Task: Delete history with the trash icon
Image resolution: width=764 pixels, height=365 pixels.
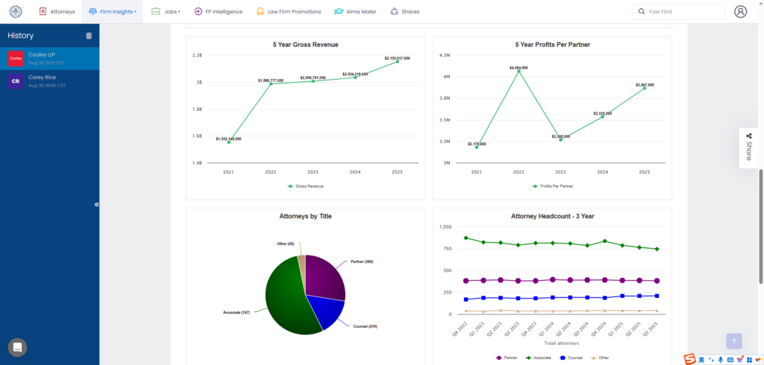Action: pyautogui.click(x=89, y=36)
